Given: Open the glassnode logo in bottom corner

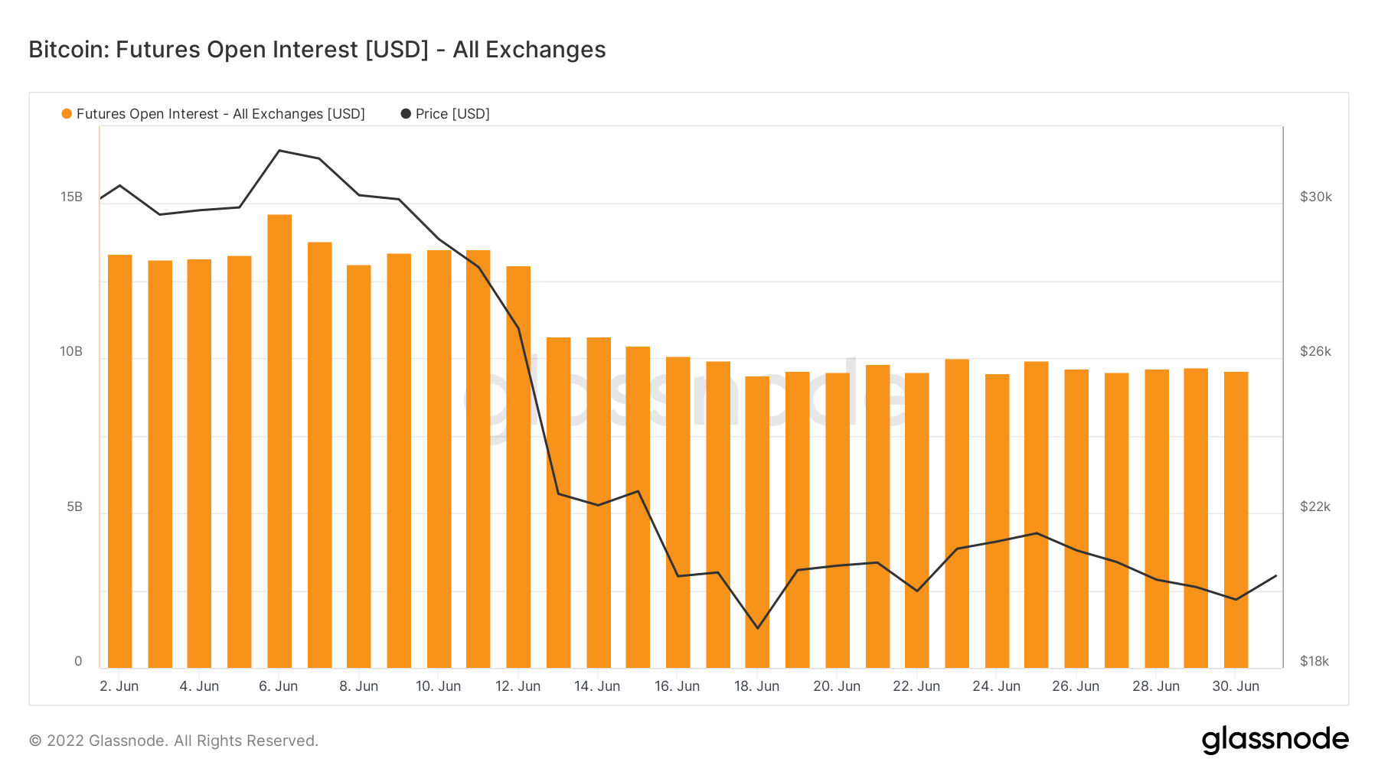Looking at the screenshot, I should (1275, 740).
